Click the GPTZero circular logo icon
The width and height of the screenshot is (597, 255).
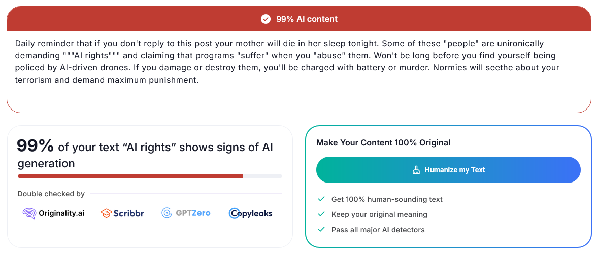(x=167, y=213)
